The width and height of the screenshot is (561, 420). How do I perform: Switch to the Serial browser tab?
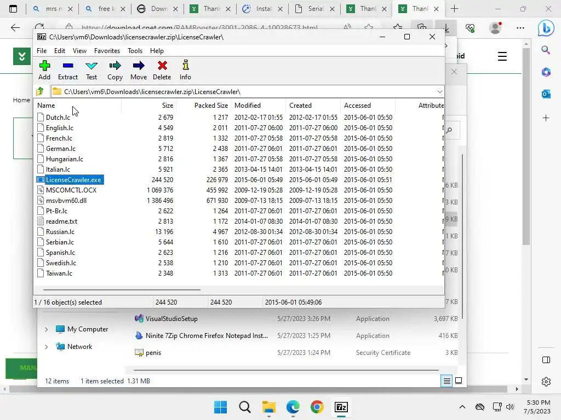tap(315, 9)
